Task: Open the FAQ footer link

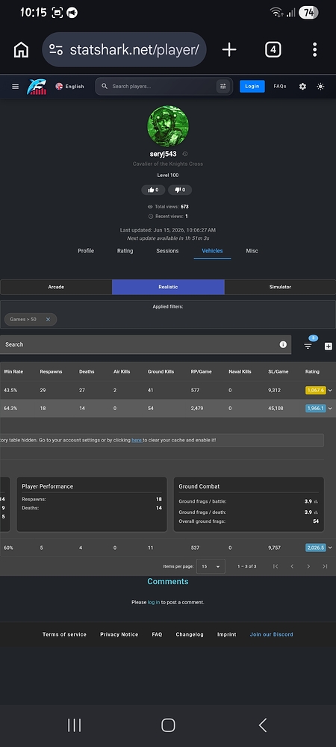Action: click(157, 634)
